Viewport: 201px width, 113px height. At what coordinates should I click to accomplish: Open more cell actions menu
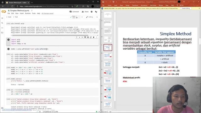[x=96, y=37]
